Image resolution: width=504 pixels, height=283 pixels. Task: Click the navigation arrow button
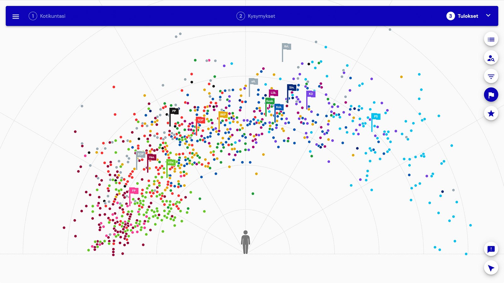[x=491, y=268]
